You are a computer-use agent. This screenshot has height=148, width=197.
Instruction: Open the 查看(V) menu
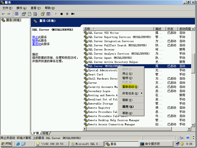[36, 8]
